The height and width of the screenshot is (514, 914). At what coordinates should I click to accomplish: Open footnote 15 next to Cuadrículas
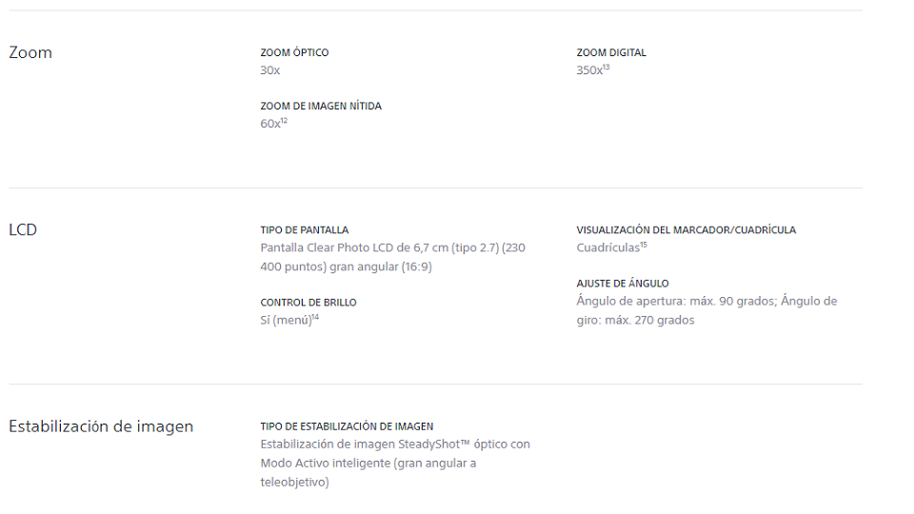(x=644, y=245)
